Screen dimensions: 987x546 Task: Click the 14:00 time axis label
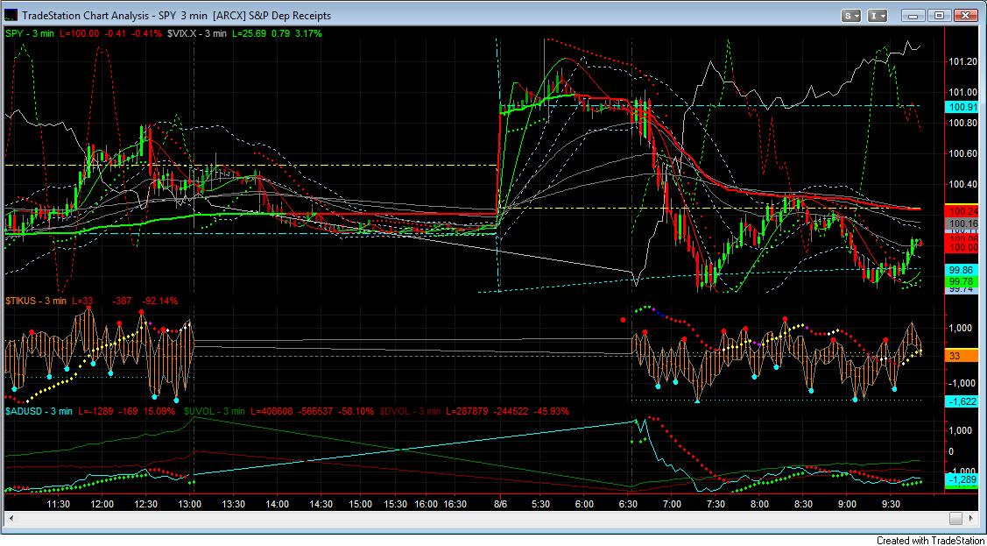point(278,504)
